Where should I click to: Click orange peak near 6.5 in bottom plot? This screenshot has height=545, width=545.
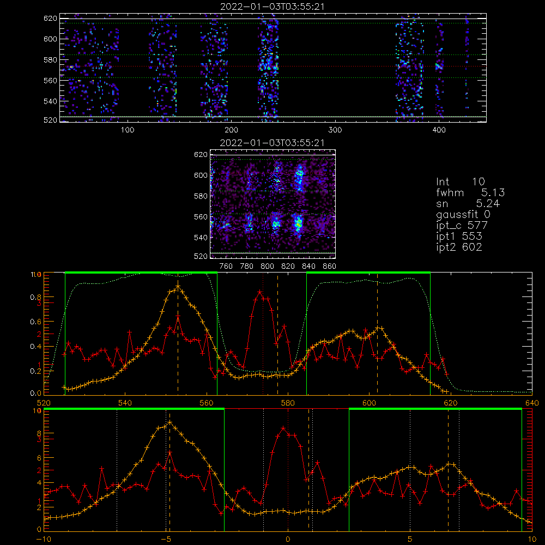449,464
